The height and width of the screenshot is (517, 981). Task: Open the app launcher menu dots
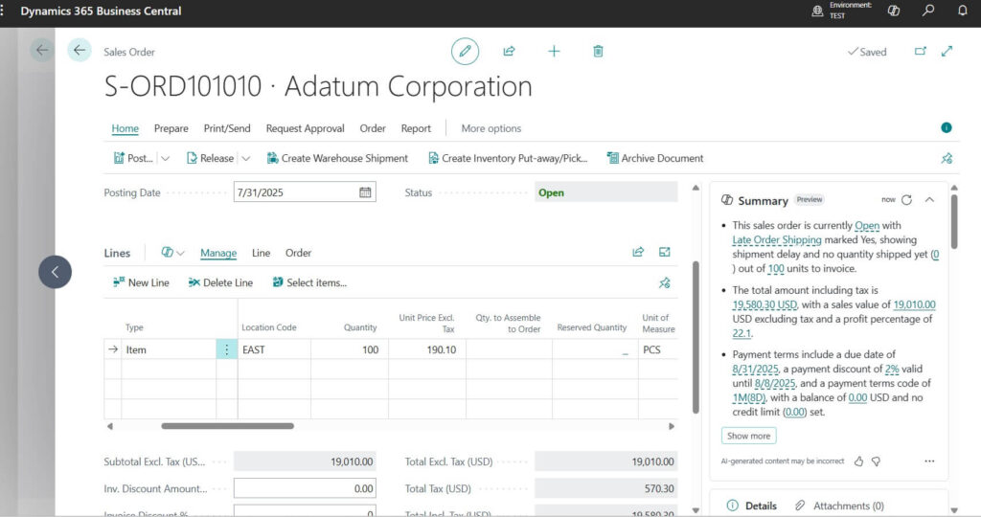(x=2, y=11)
